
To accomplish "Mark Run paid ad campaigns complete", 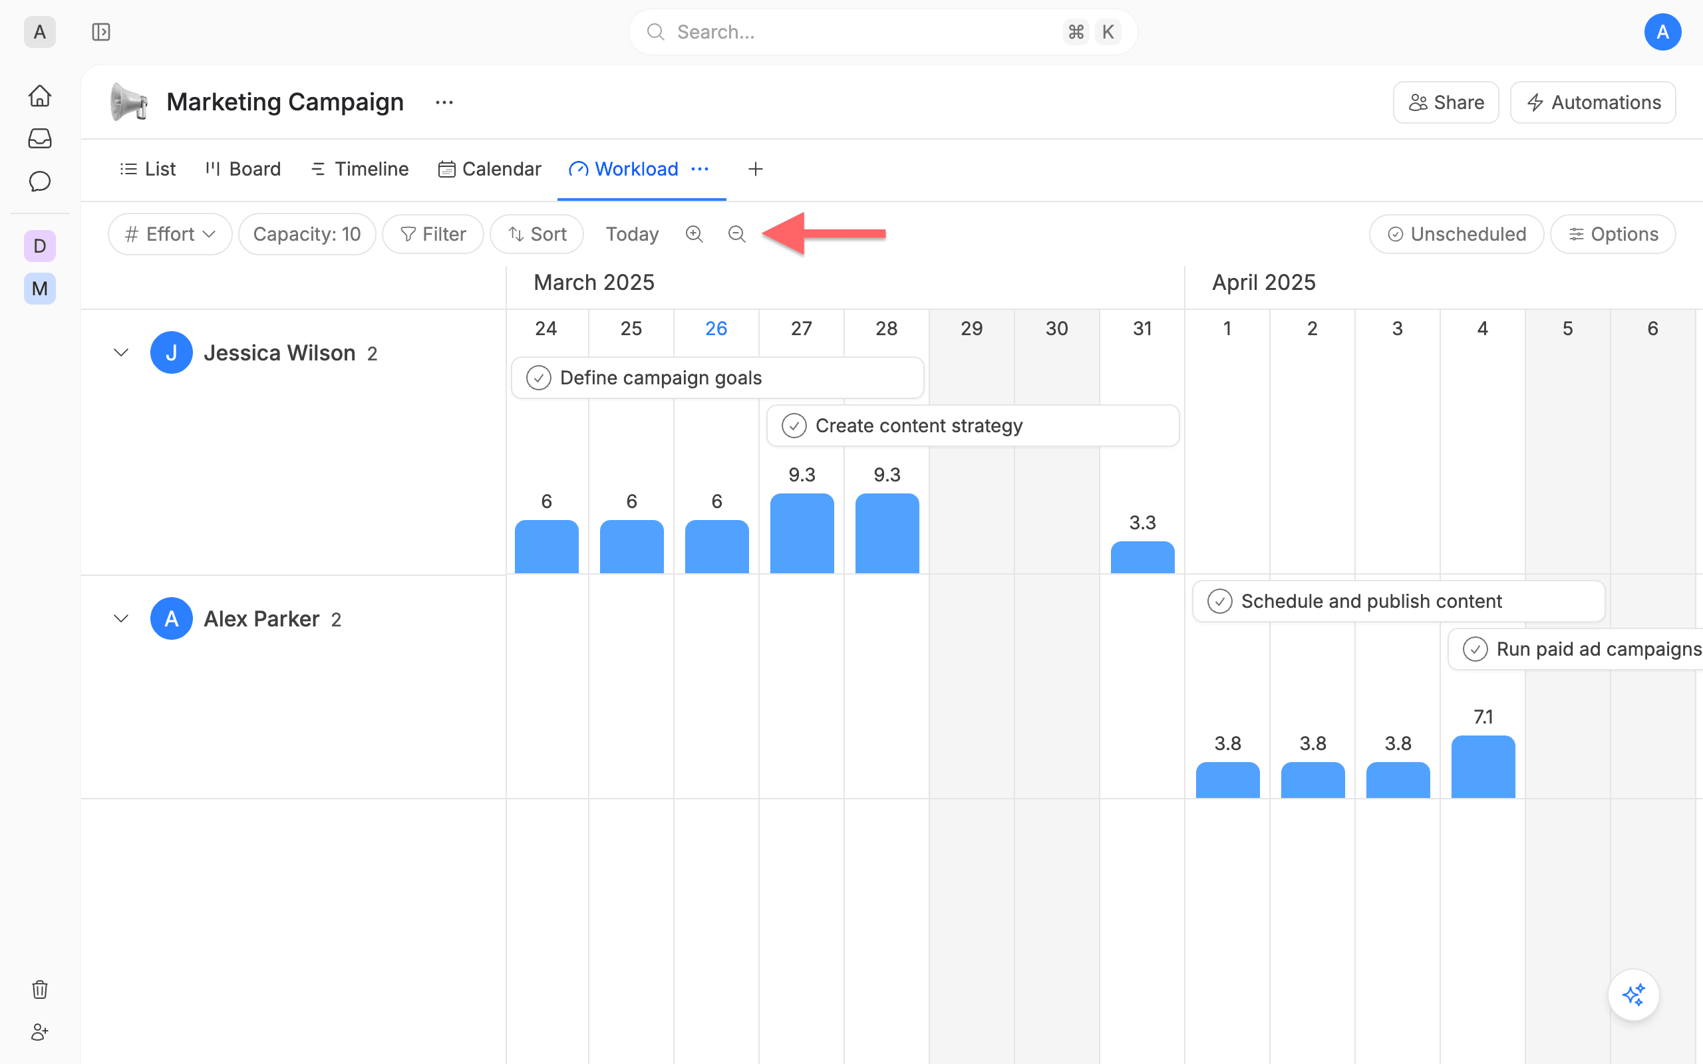I will coord(1475,649).
